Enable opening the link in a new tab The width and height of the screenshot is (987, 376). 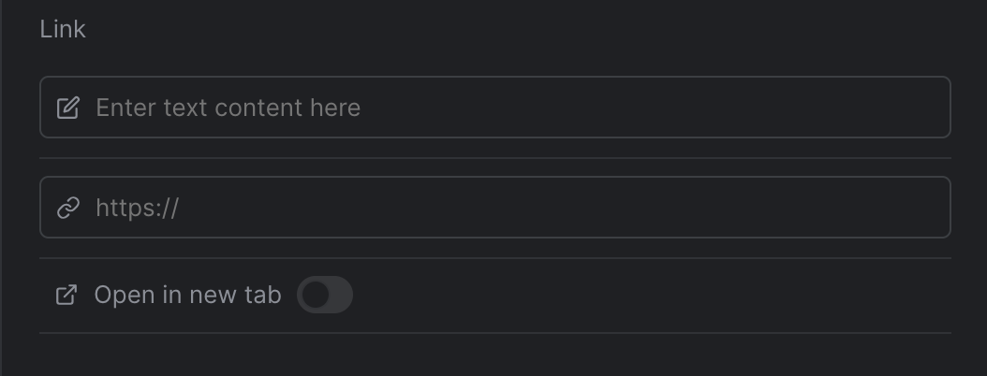(325, 295)
